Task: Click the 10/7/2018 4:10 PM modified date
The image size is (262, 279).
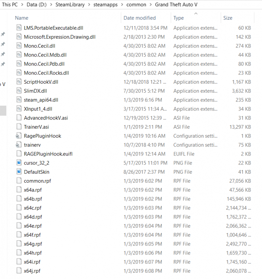Action: 144,145
